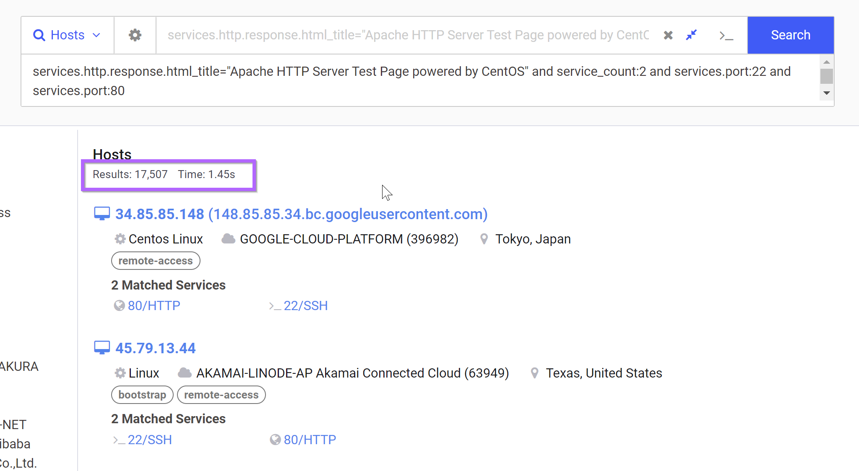Click the Hosts dropdown arrow
Viewport: 859px width, 471px height.
click(x=97, y=35)
